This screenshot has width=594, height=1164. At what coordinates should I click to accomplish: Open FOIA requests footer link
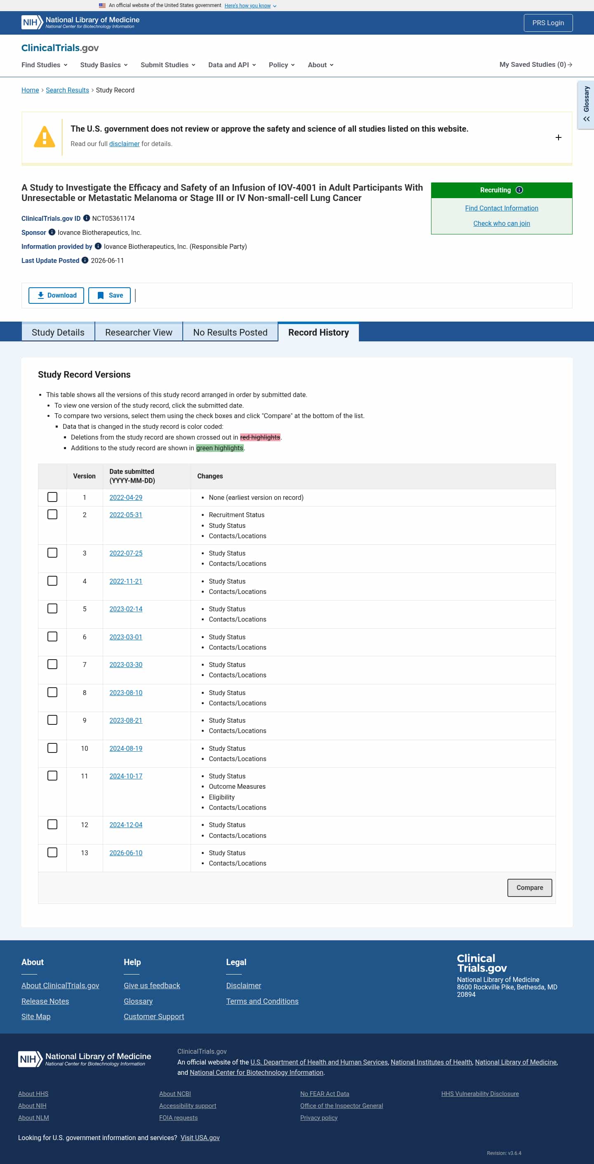(x=179, y=1118)
